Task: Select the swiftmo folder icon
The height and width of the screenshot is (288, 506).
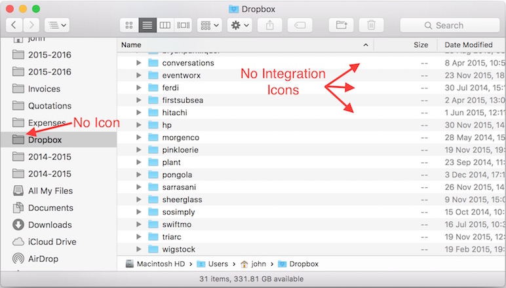Action: (x=153, y=225)
